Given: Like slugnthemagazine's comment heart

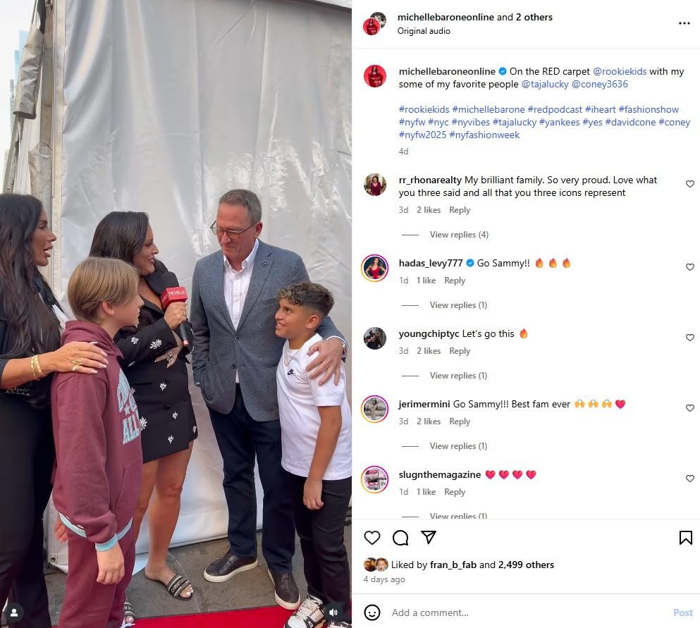Looking at the screenshot, I should point(689,479).
